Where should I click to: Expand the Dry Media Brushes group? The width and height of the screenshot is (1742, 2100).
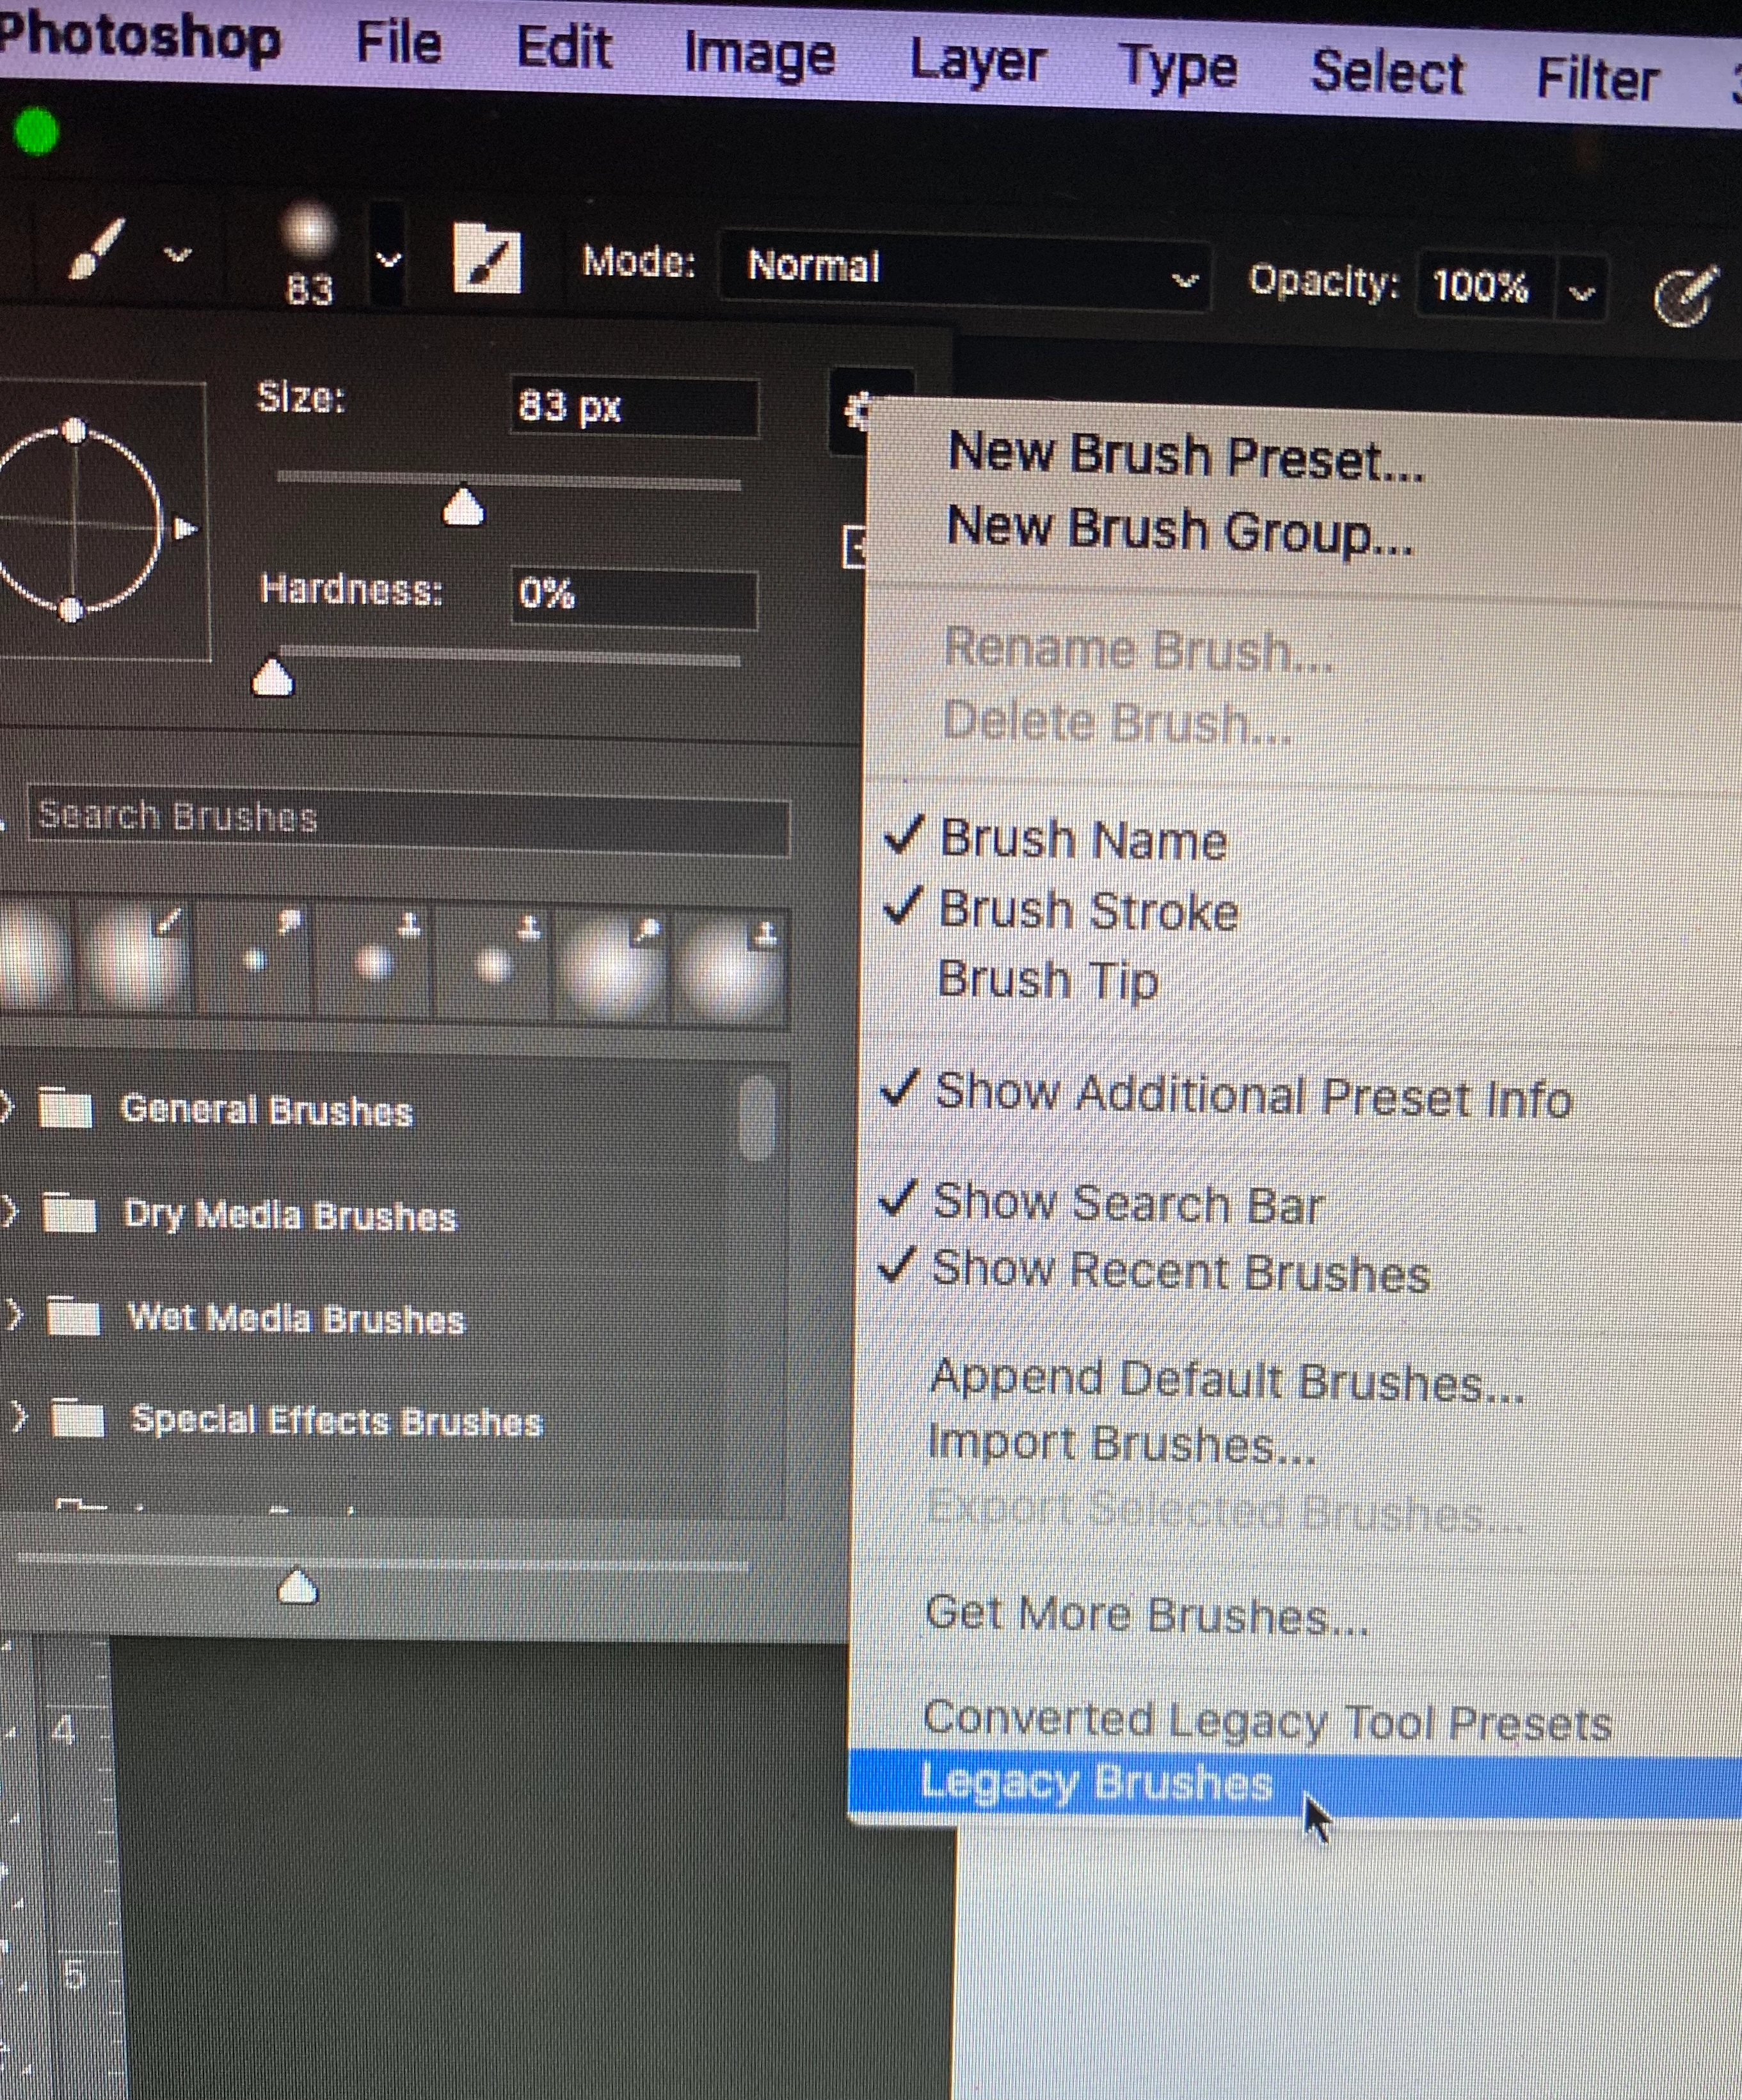(x=9, y=1212)
